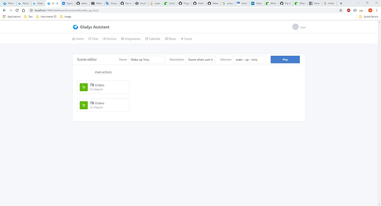Click the browser forward arrow
The height and width of the screenshot is (206, 381).
pos(10,10)
